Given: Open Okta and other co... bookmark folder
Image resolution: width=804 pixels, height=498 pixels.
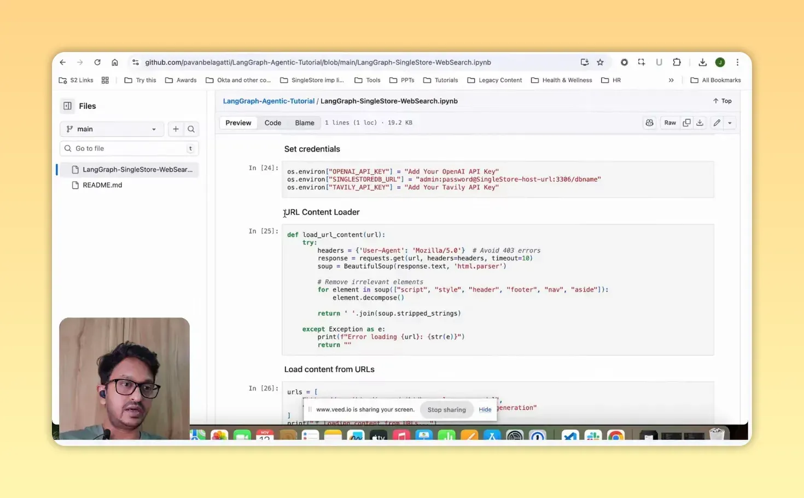Looking at the screenshot, I should [x=238, y=80].
